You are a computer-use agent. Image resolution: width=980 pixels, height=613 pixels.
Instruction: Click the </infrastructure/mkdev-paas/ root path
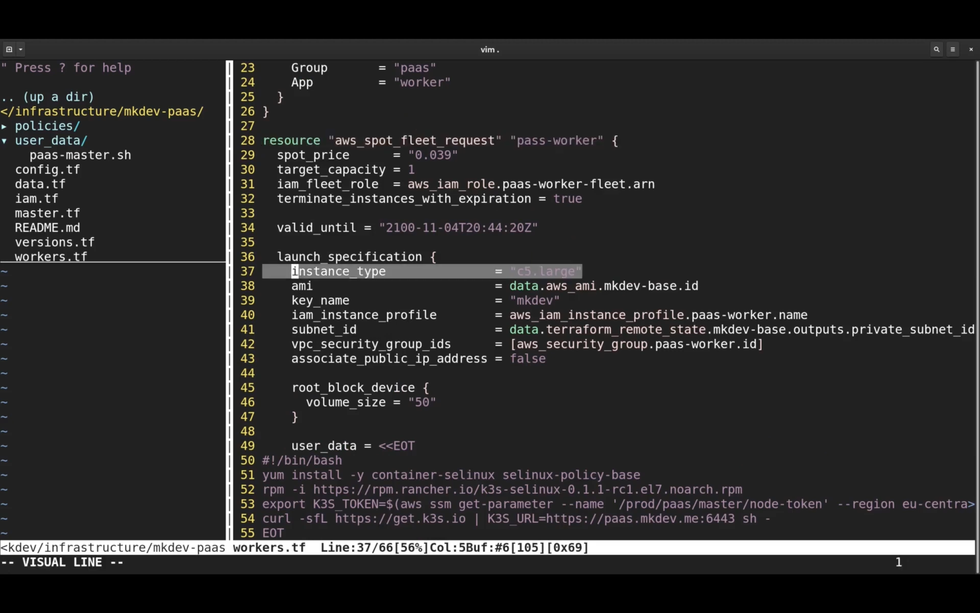[x=102, y=112]
